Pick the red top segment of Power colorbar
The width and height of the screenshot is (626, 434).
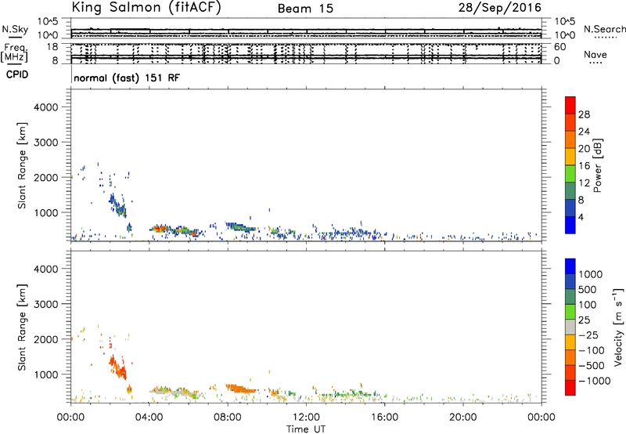tap(570, 105)
